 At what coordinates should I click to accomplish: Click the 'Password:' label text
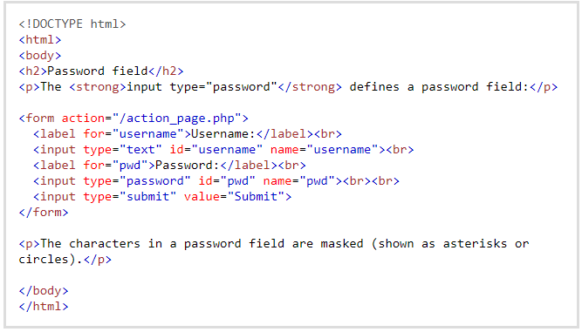pyautogui.click(x=188, y=166)
